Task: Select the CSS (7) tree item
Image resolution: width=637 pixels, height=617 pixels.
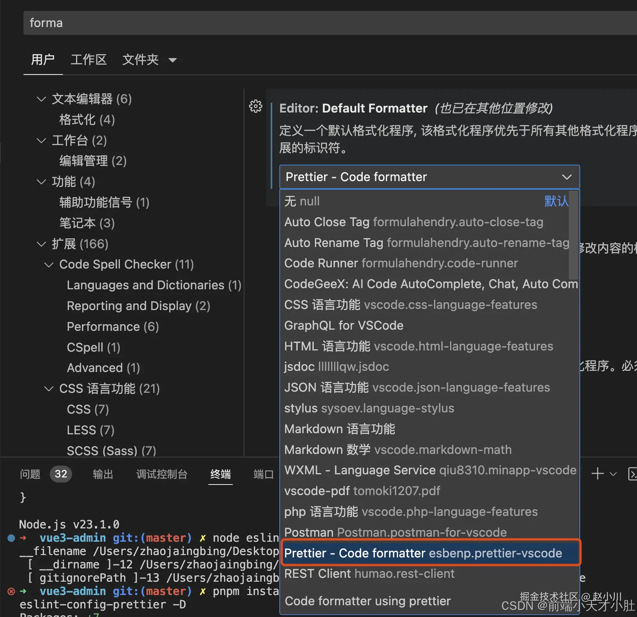Action: point(87,409)
